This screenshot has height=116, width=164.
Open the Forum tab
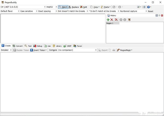pos(78,46)
